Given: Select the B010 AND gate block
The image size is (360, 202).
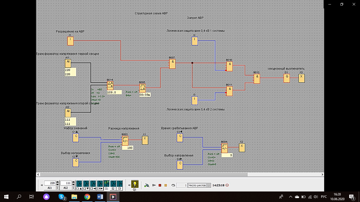Looking at the screenshot, I should [230, 67].
